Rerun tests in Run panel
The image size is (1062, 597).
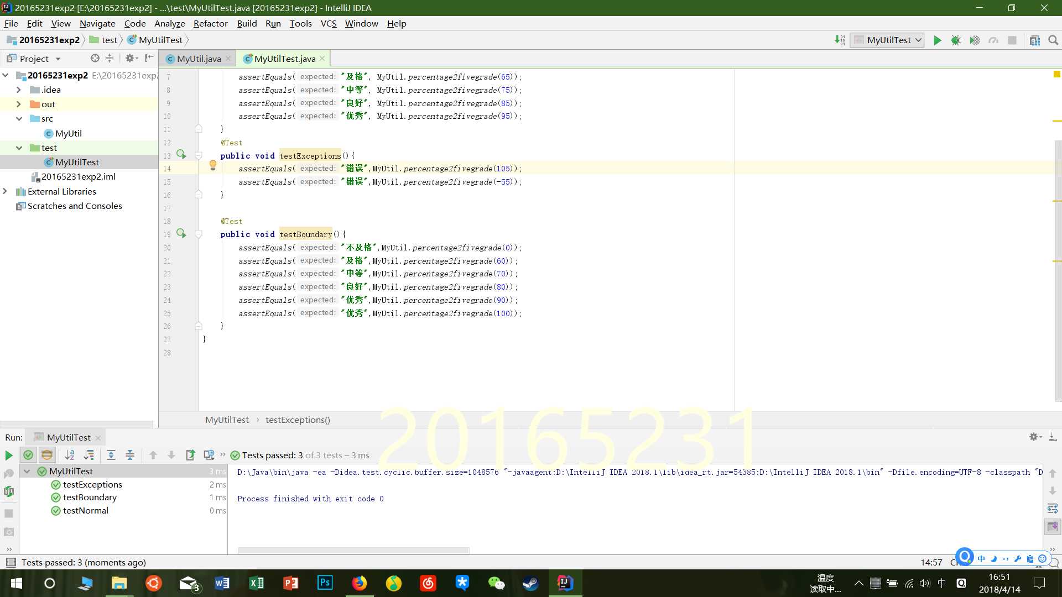pos(9,455)
